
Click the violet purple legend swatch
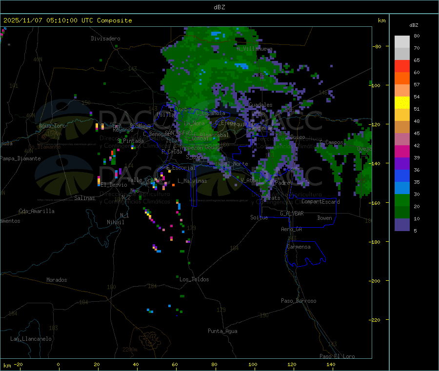(x=402, y=164)
